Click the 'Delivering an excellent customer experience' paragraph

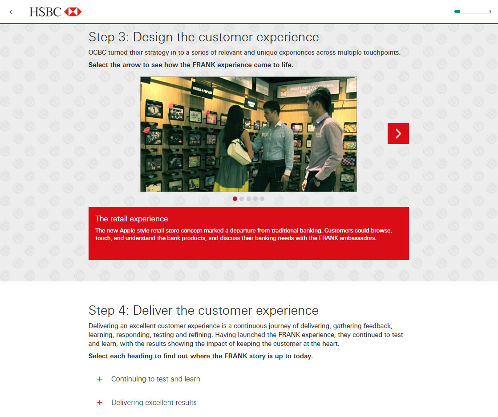tap(246, 334)
